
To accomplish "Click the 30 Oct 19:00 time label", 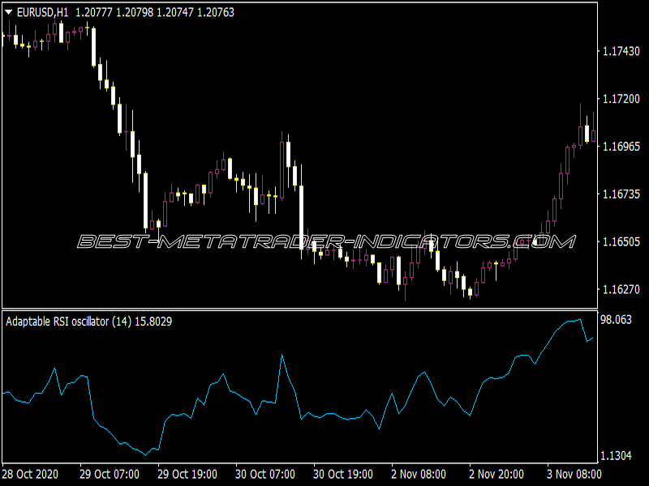I will (x=342, y=474).
